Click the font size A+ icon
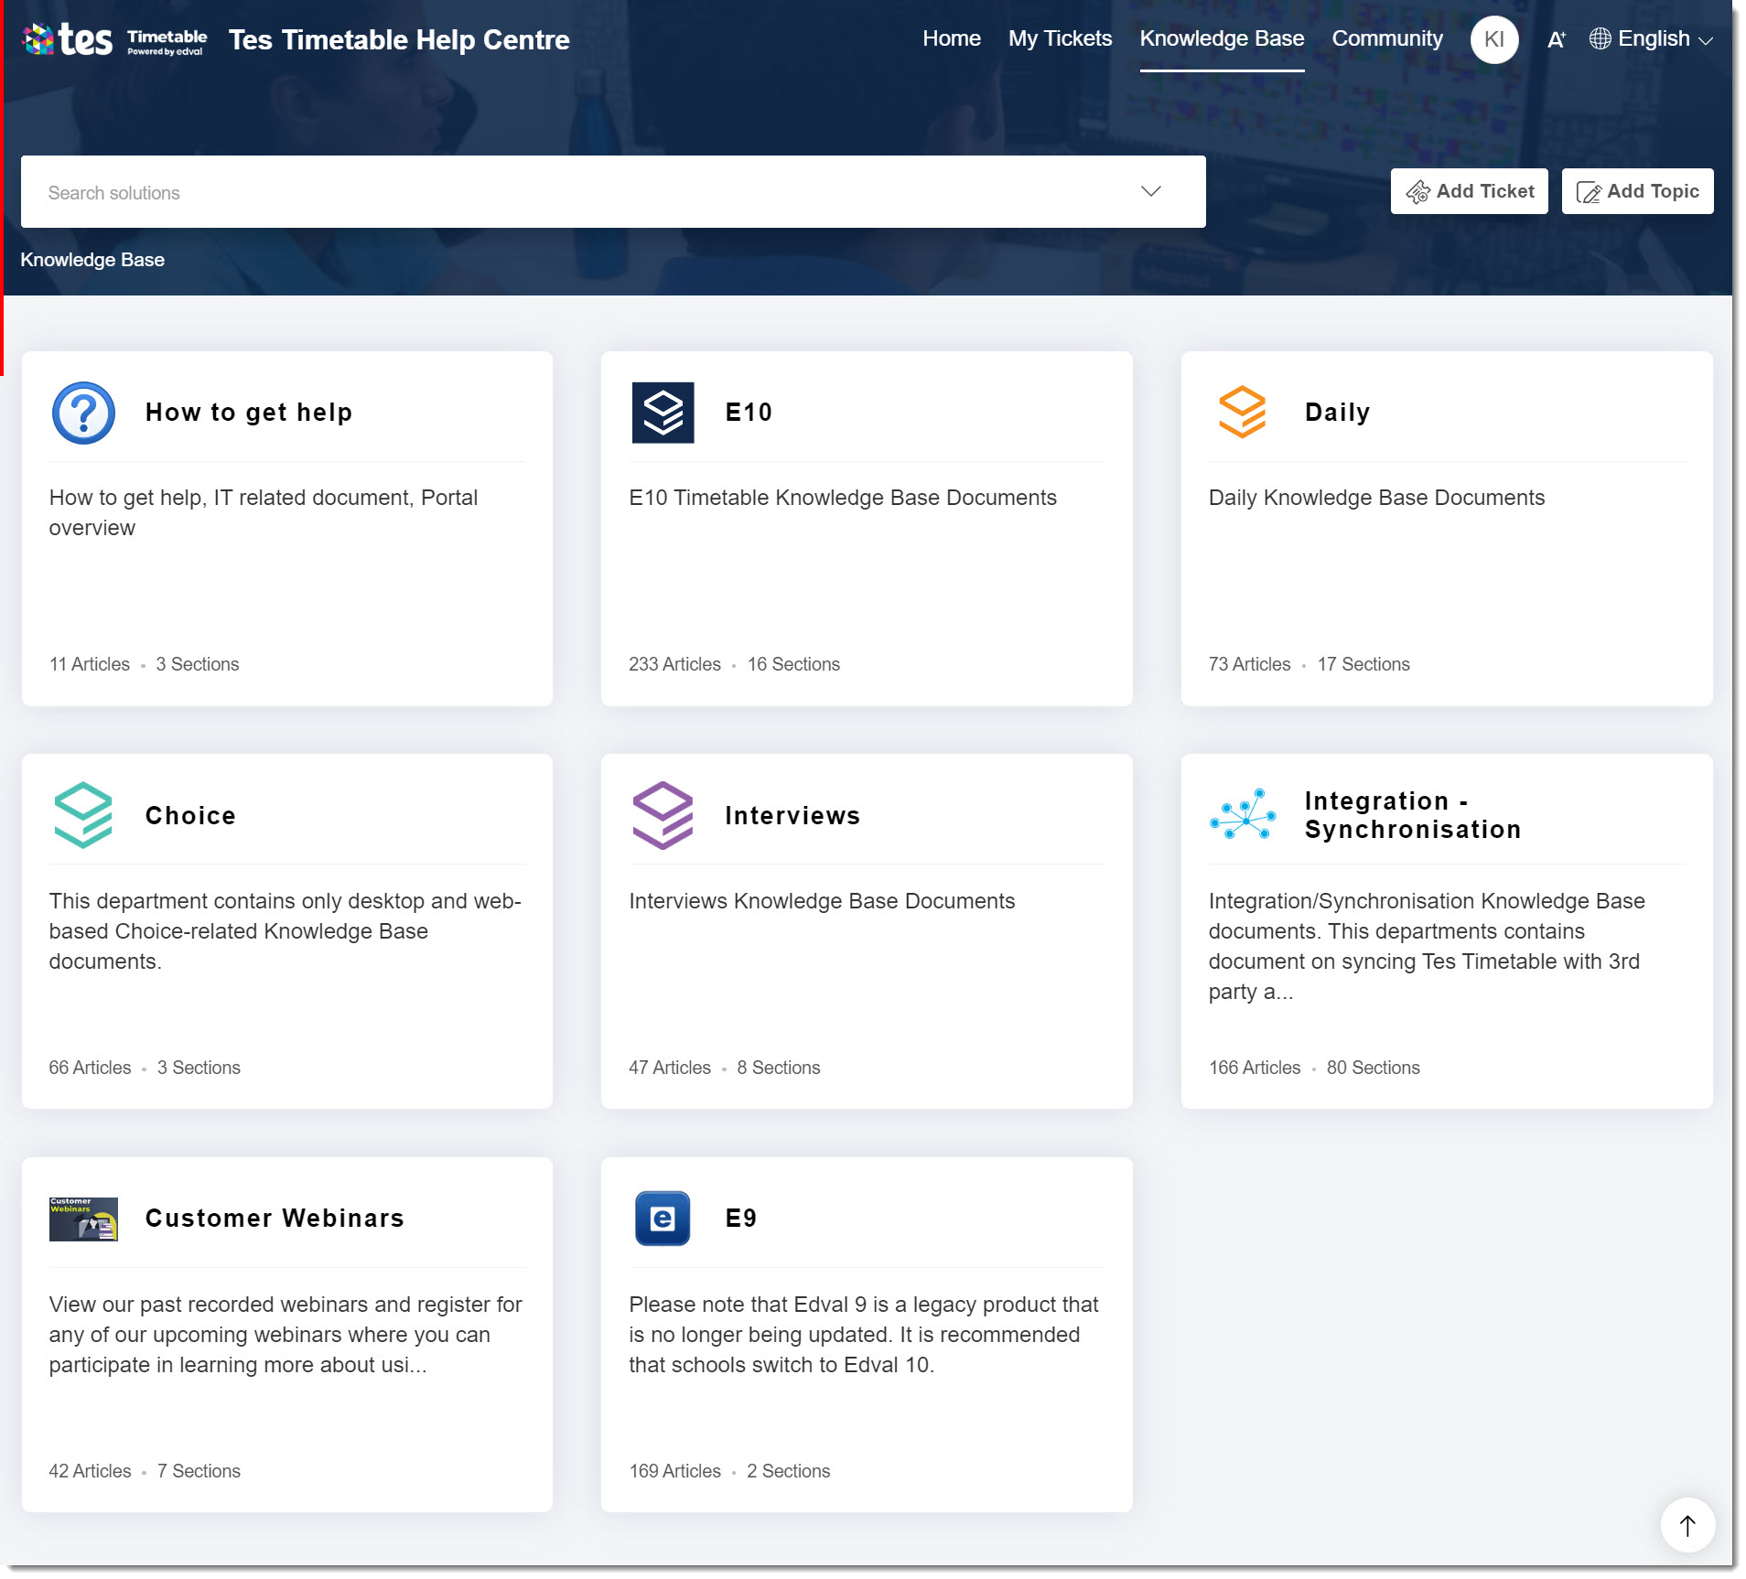This screenshot has width=1746, height=1579. coord(1556,39)
